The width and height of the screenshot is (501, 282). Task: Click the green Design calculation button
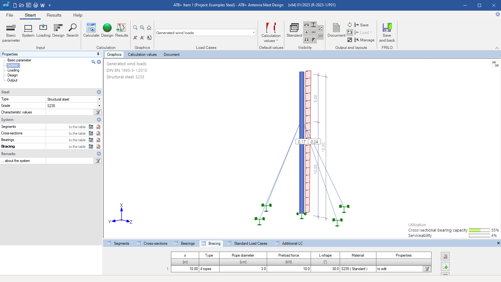[x=107, y=31]
